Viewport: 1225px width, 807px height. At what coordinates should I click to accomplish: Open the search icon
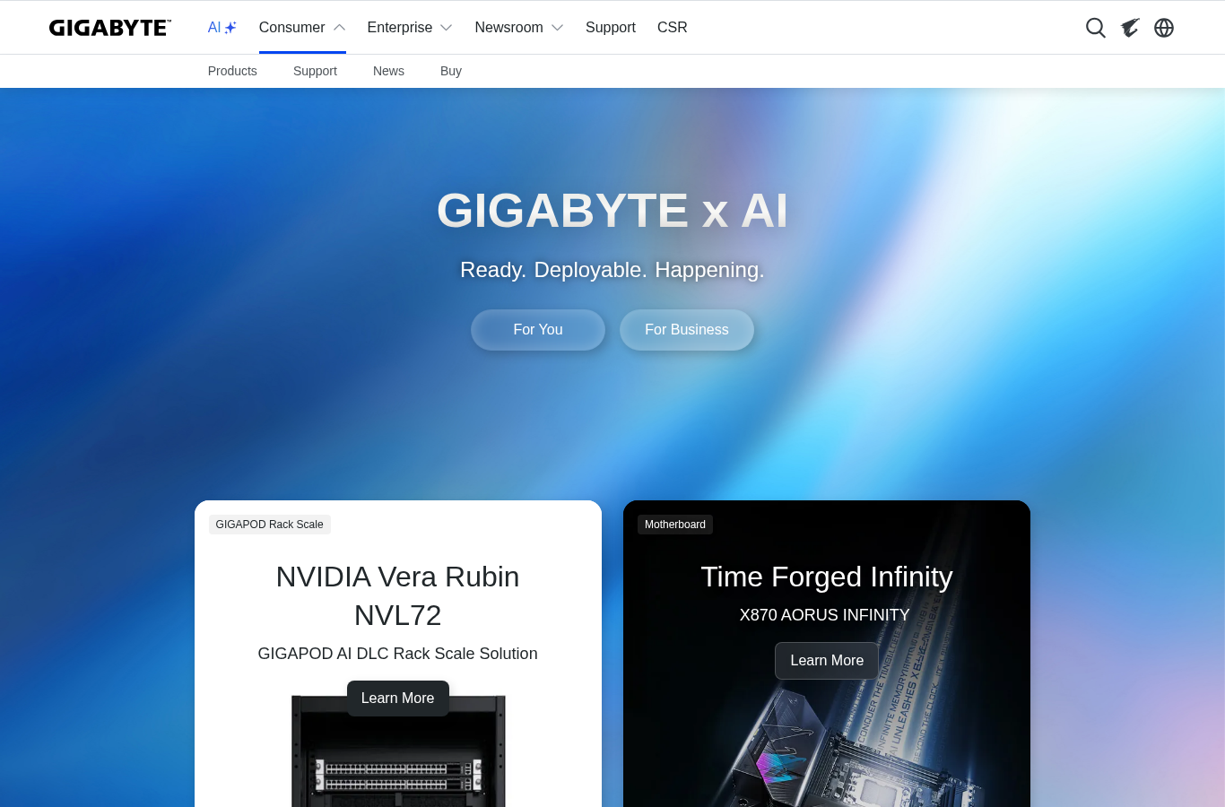click(x=1095, y=28)
